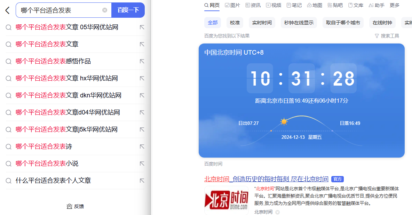Click the 官方 official badge
Viewport: 412px width, 215px height.
pos(338,179)
